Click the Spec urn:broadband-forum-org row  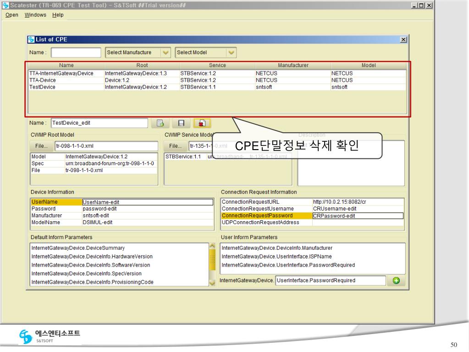(x=94, y=163)
